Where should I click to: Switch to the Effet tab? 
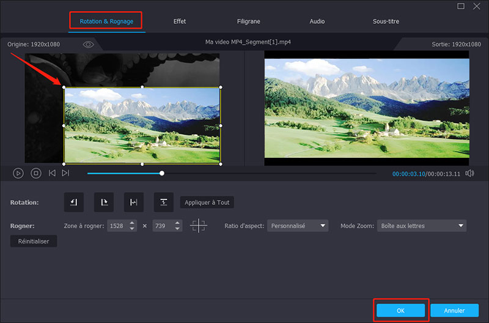click(x=180, y=21)
